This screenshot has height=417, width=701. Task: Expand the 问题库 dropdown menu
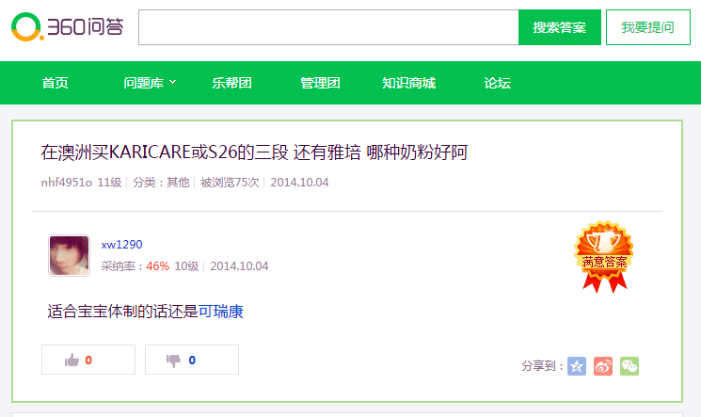click(x=150, y=83)
